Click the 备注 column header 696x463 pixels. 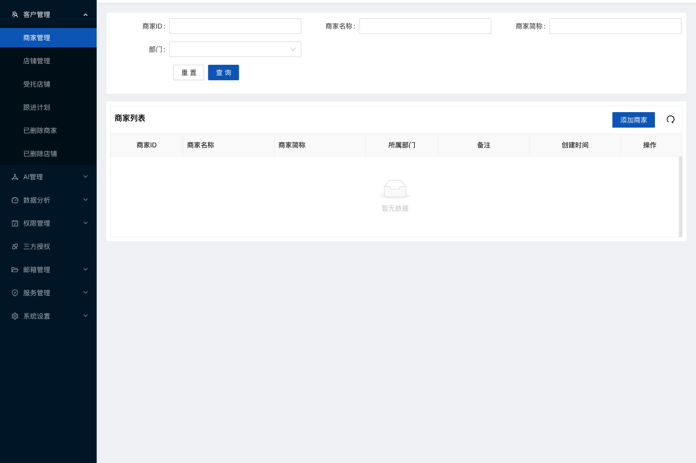tap(484, 145)
